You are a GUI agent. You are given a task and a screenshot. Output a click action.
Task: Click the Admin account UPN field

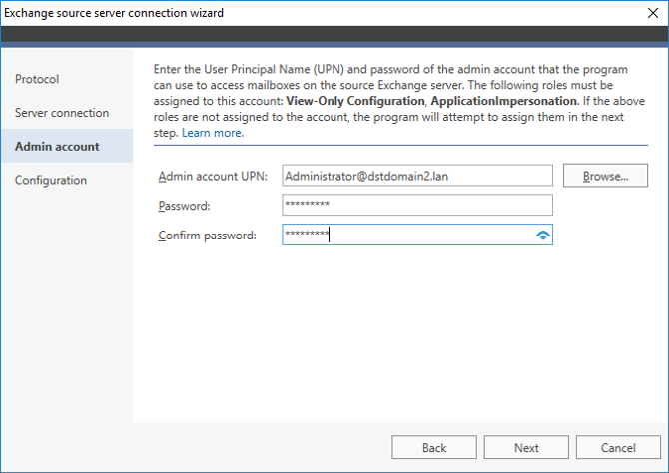click(x=416, y=176)
